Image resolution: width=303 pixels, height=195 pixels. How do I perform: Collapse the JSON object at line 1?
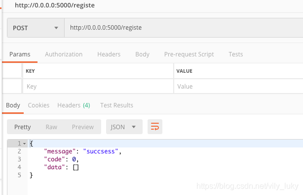click(x=24, y=144)
